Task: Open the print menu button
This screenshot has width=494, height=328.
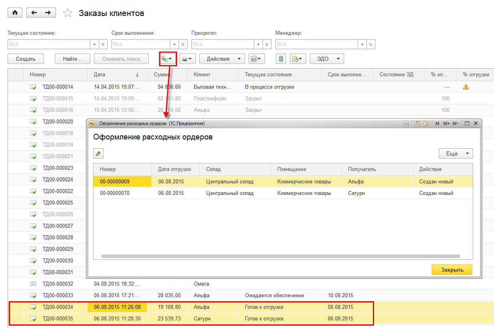Action: [187, 59]
